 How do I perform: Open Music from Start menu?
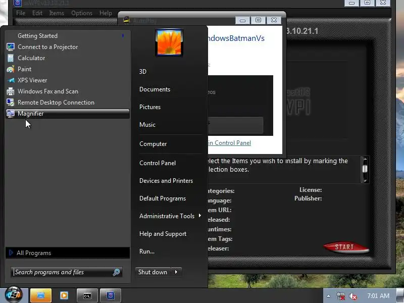coord(147,125)
